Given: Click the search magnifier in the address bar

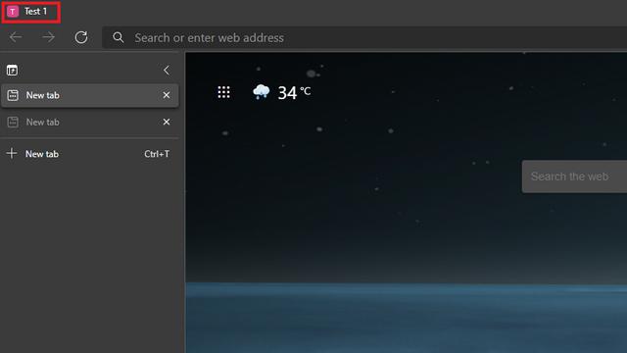Looking at the screenshot, I should click(118, 37).
